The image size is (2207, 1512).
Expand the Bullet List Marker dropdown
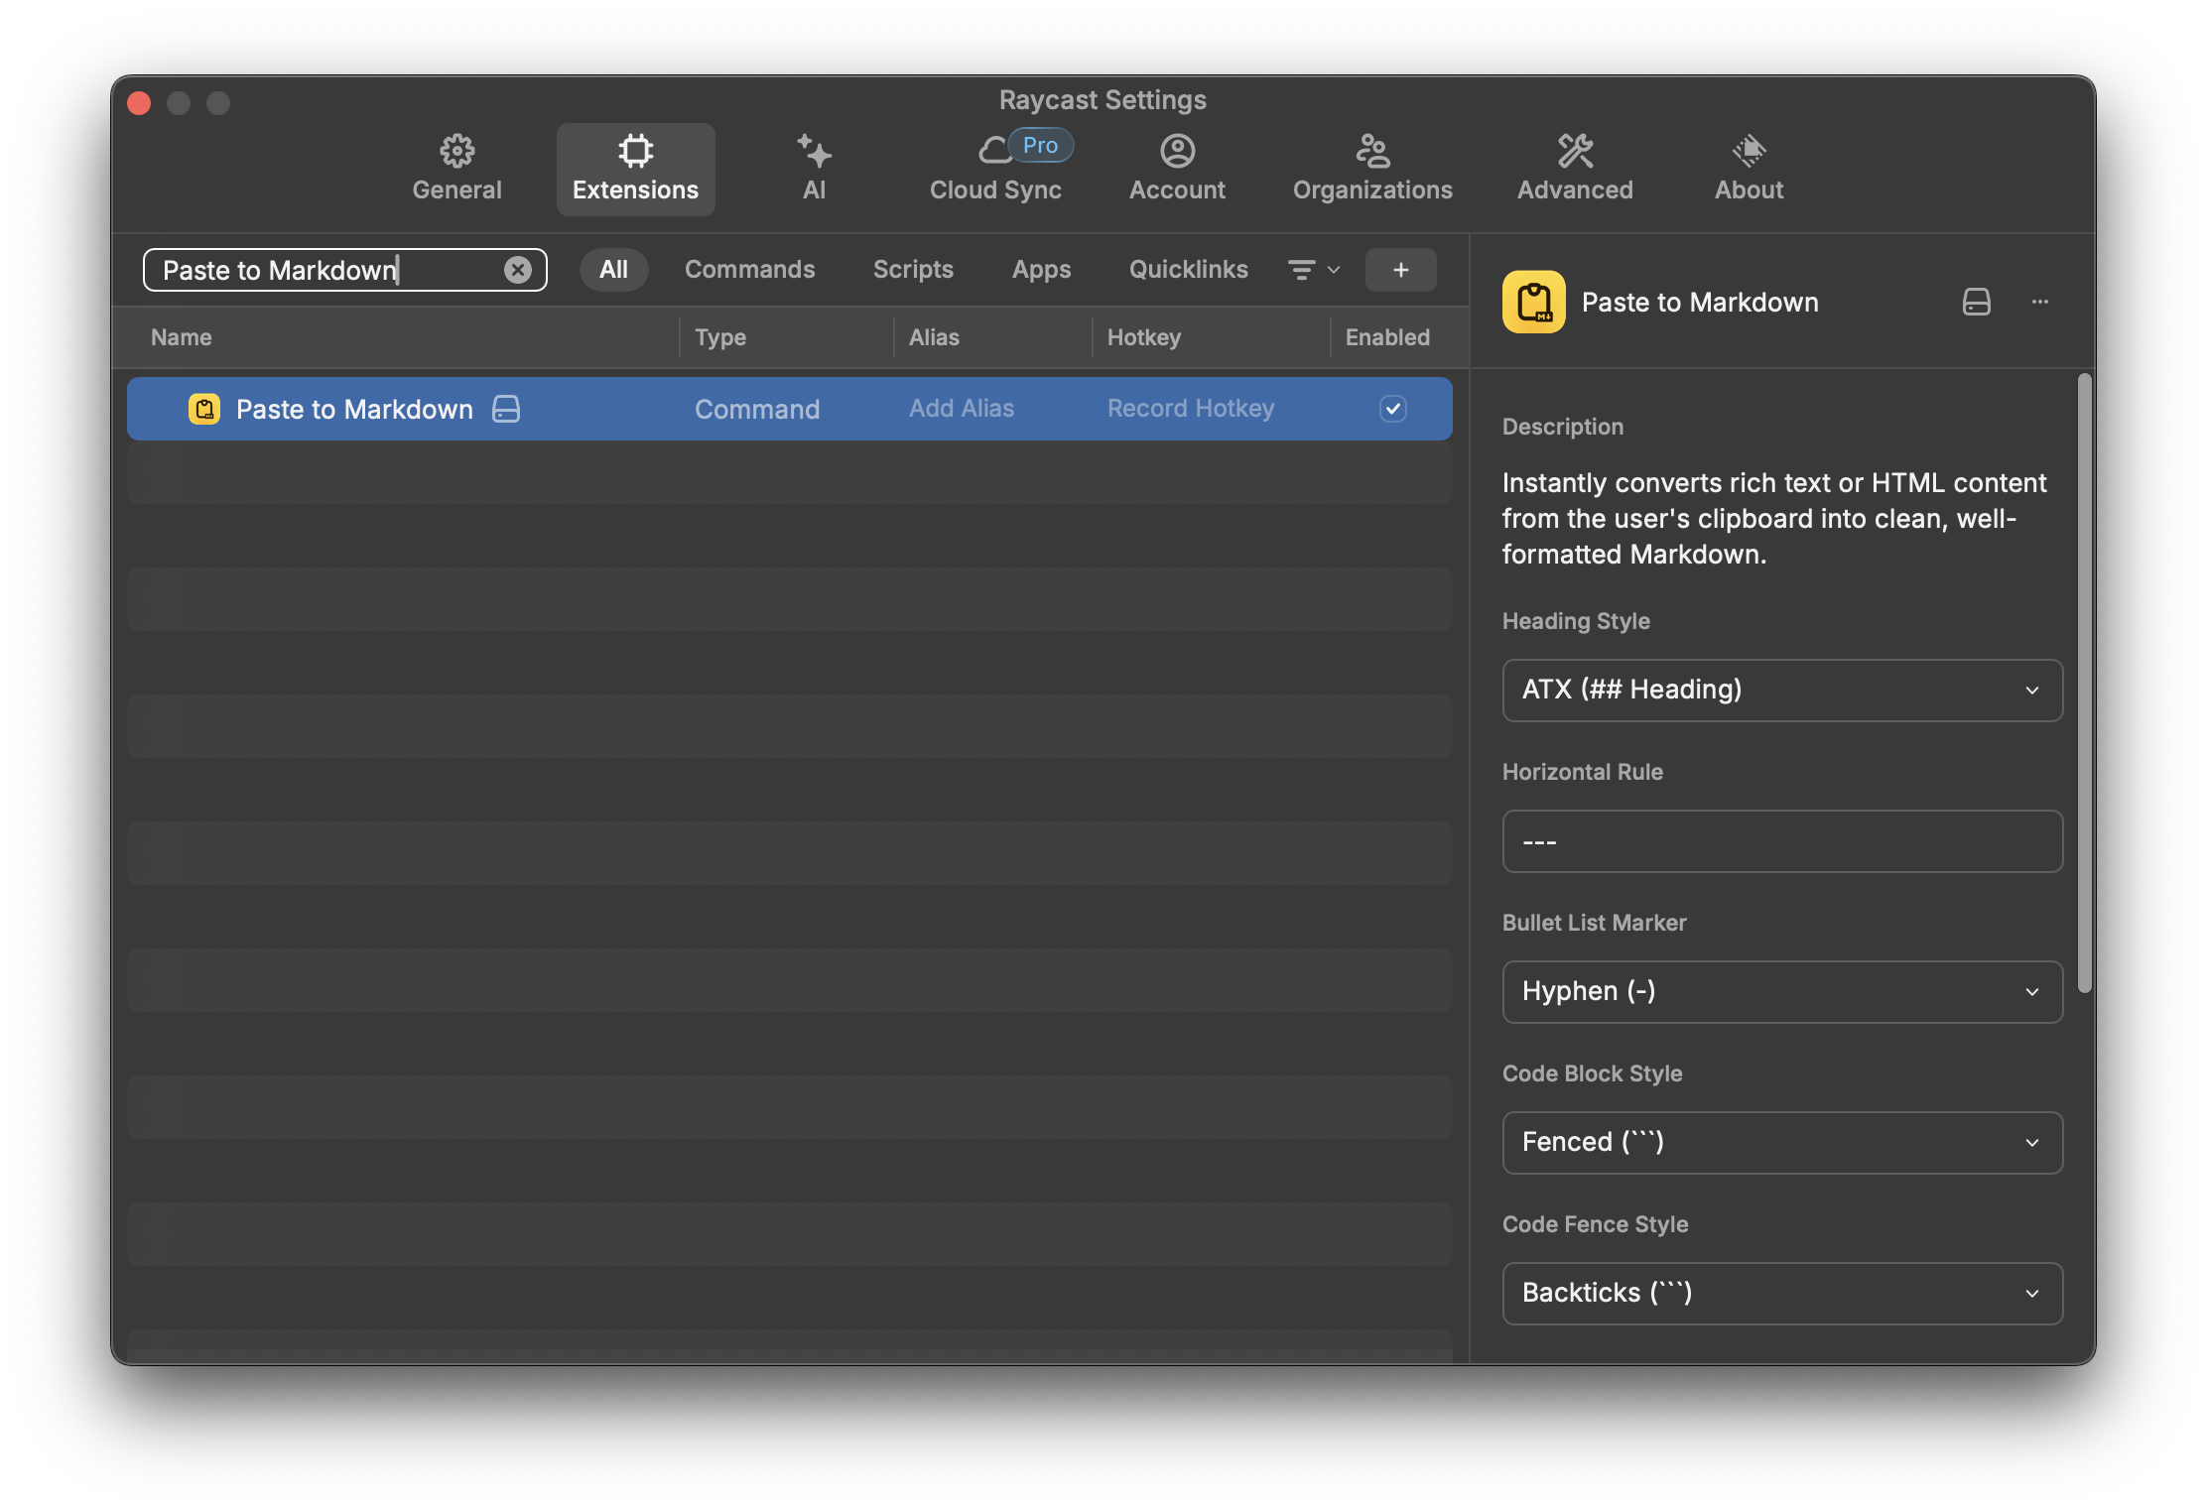1782,992
